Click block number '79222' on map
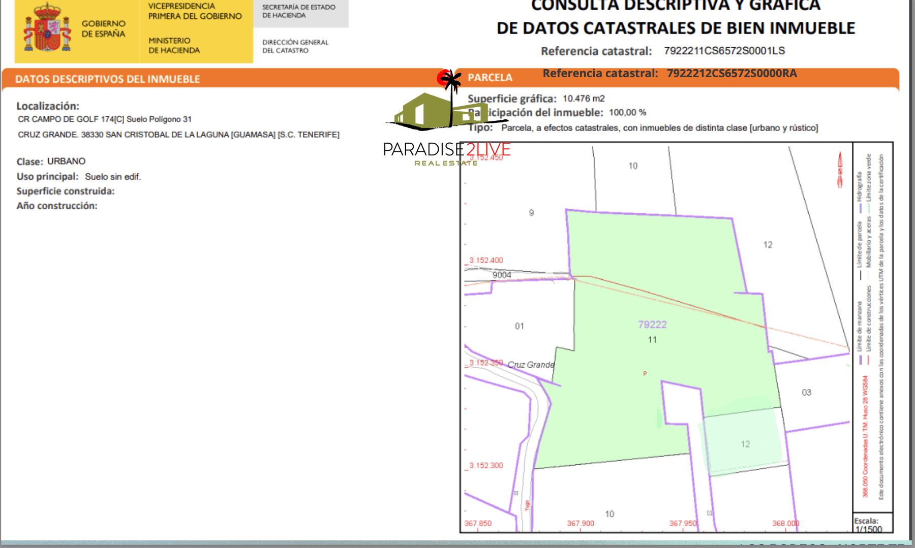The height and width of the screenshot is (548, 915). tap(652, 325)
